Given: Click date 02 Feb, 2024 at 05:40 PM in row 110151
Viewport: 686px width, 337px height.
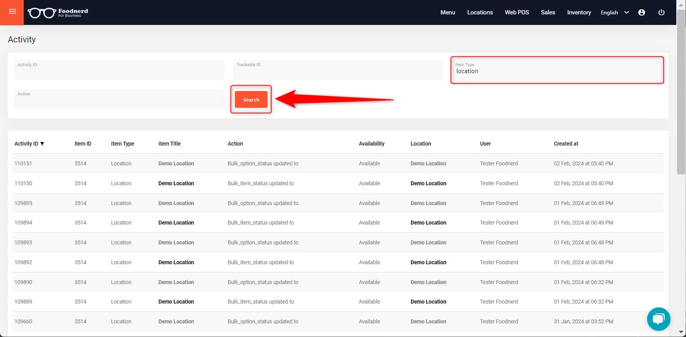Looking at the screenshot, I should pyautogui.click(x=583, y=163).
